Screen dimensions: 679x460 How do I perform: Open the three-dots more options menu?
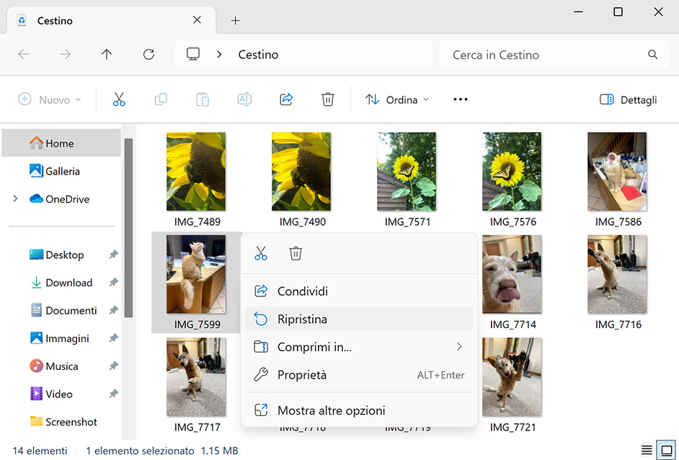click(x=461, y=99)
